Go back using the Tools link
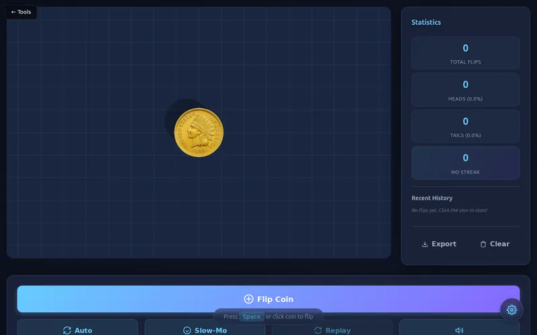537x335 pixels. point(21,12)
